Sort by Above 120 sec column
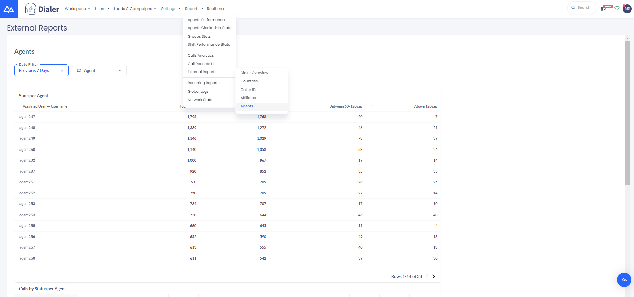Viewport: 634px width, 297px height. coord(426,106)
